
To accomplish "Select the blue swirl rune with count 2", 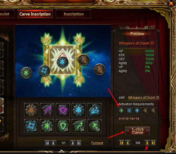I will tap(31, 126).
